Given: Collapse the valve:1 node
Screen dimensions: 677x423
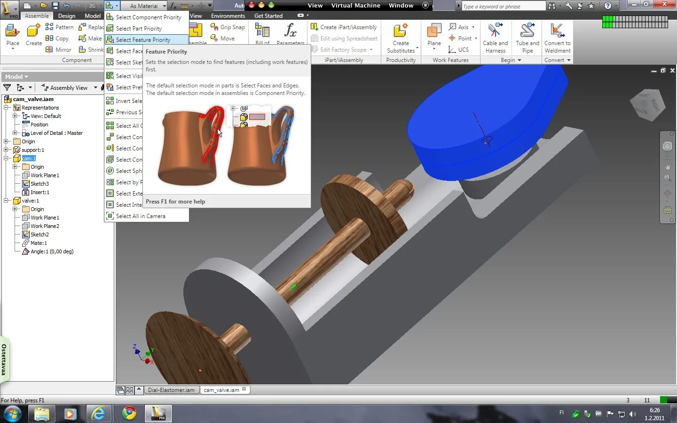Looking at the screenshot, I should point(6,201).
